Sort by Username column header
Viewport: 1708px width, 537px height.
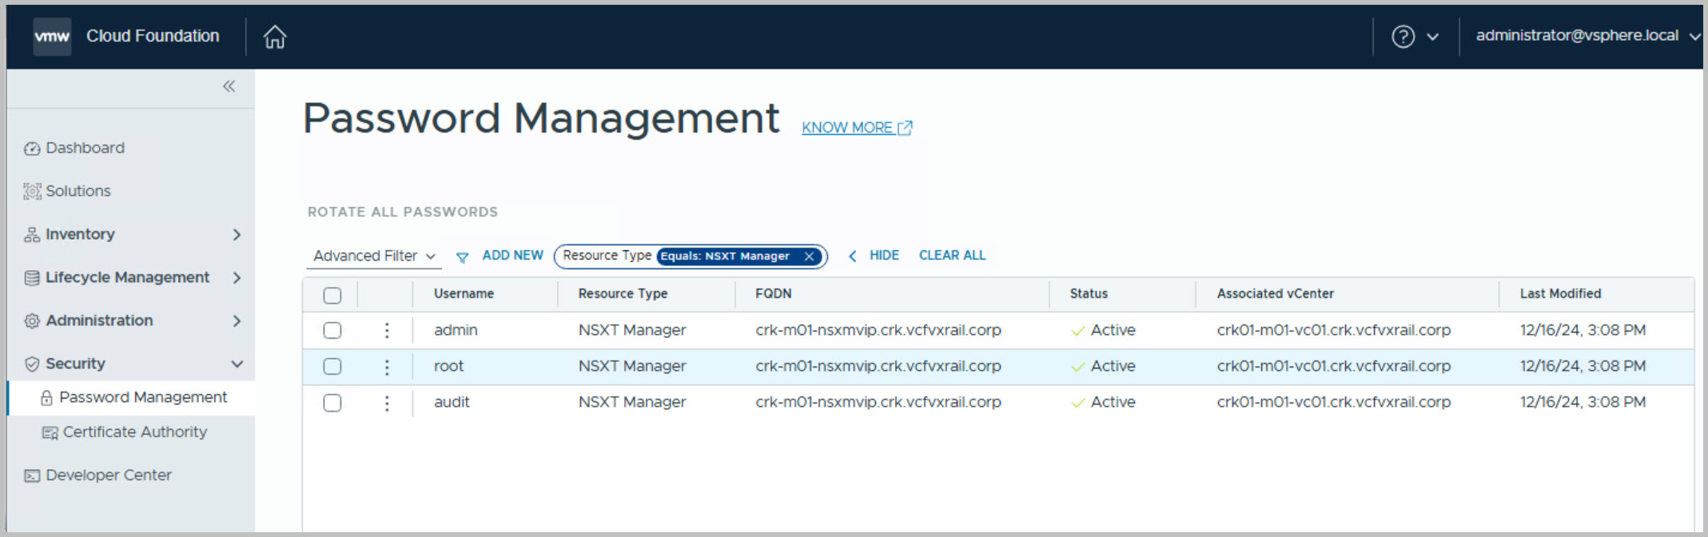[x=464, y=294]
